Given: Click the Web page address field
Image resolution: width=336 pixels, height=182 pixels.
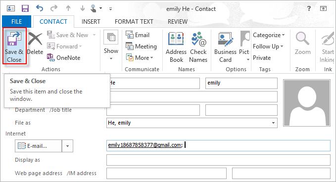Looking at the screenshot, I should pyautogui.click(x=166, y=173).
